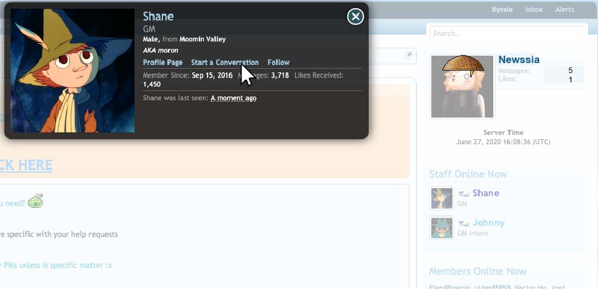Screen dimensions: 598x289
Task: Click Shane's small avatar under Staff Online
Action: tap(442, 198)
